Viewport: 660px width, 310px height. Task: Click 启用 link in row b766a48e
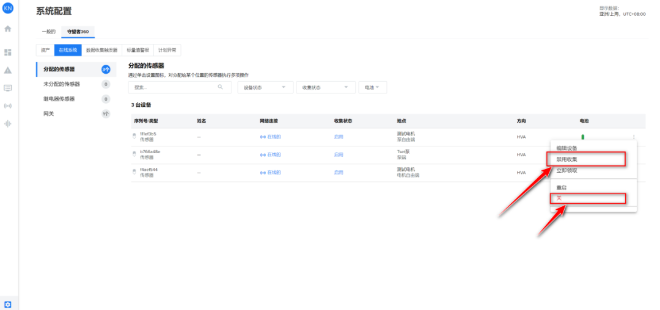click(339, 154)
